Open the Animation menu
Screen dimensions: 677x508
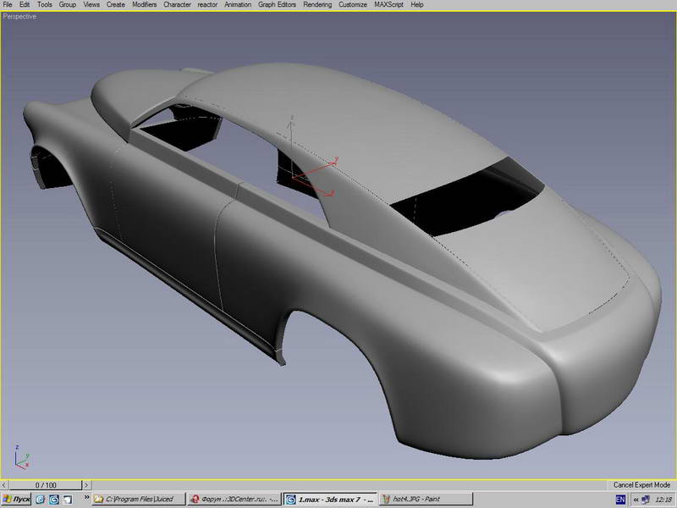point(238,5)
